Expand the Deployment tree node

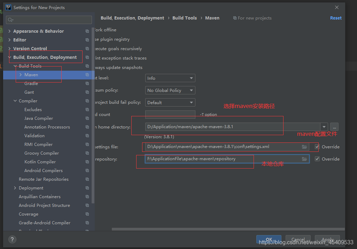point(15,188)
